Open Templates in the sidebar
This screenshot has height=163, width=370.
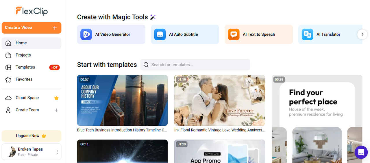32,67
